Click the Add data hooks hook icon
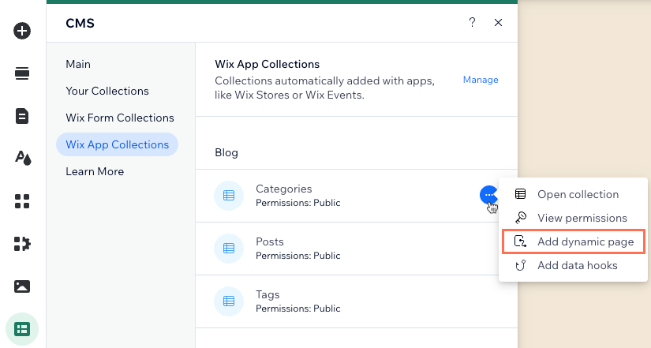This screenshot has width=651, height=348. click(x=520, y=265)
